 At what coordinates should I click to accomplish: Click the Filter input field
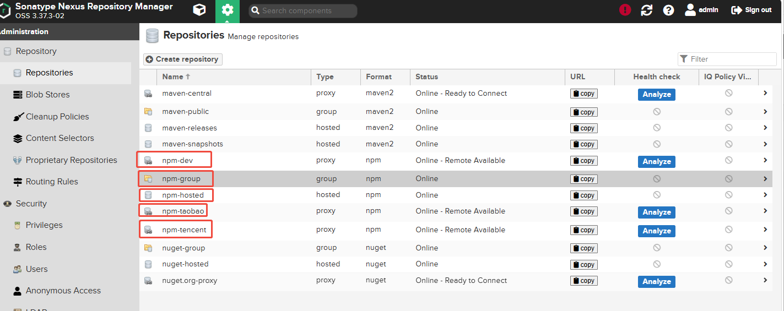point(727,59)
